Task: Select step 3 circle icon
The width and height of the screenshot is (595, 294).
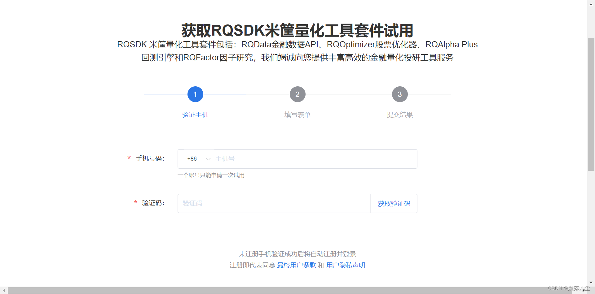Action: (400, 94)
